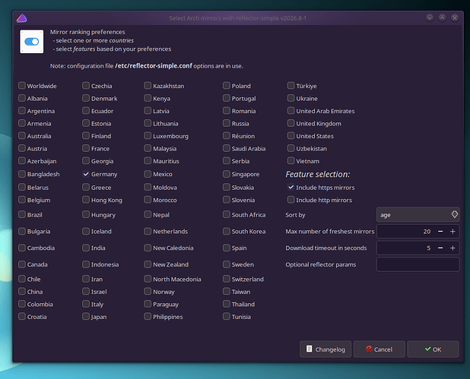Select the Saudi Arabia checkbox

(x=227, y=149)
